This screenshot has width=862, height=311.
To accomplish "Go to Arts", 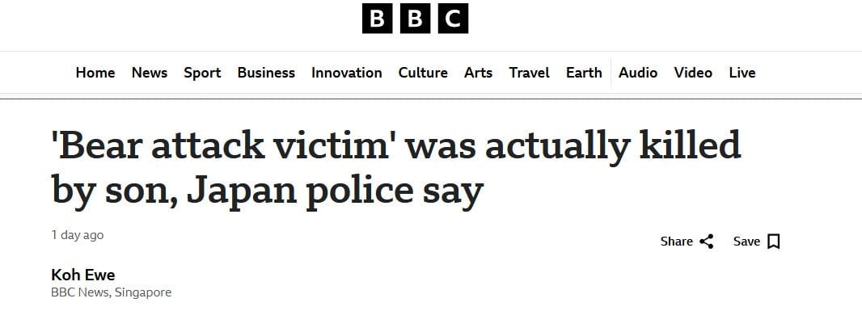I will 478,73.
